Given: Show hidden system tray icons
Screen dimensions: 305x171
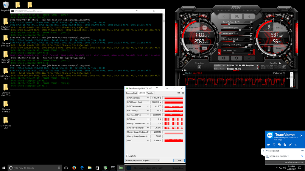Looking at the screenshot, I should click(277, 168).
